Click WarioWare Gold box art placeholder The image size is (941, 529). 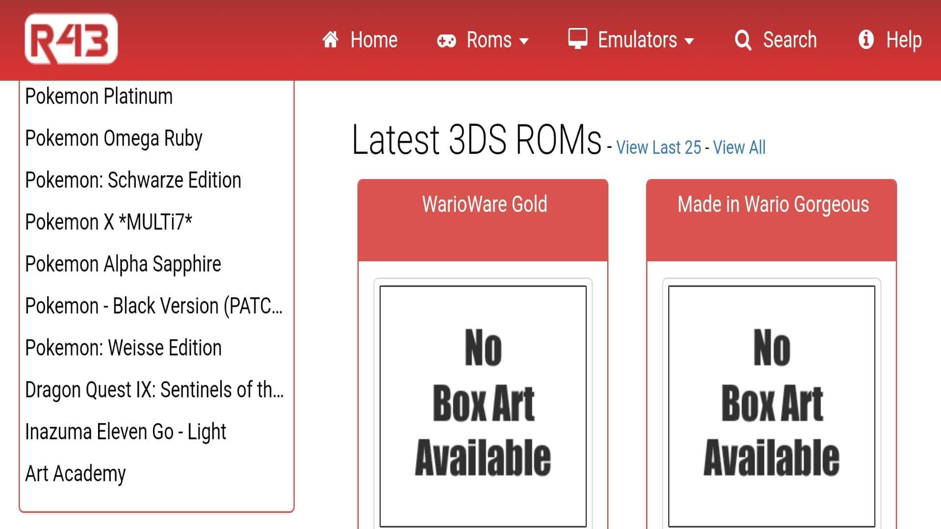pos(483,406)
